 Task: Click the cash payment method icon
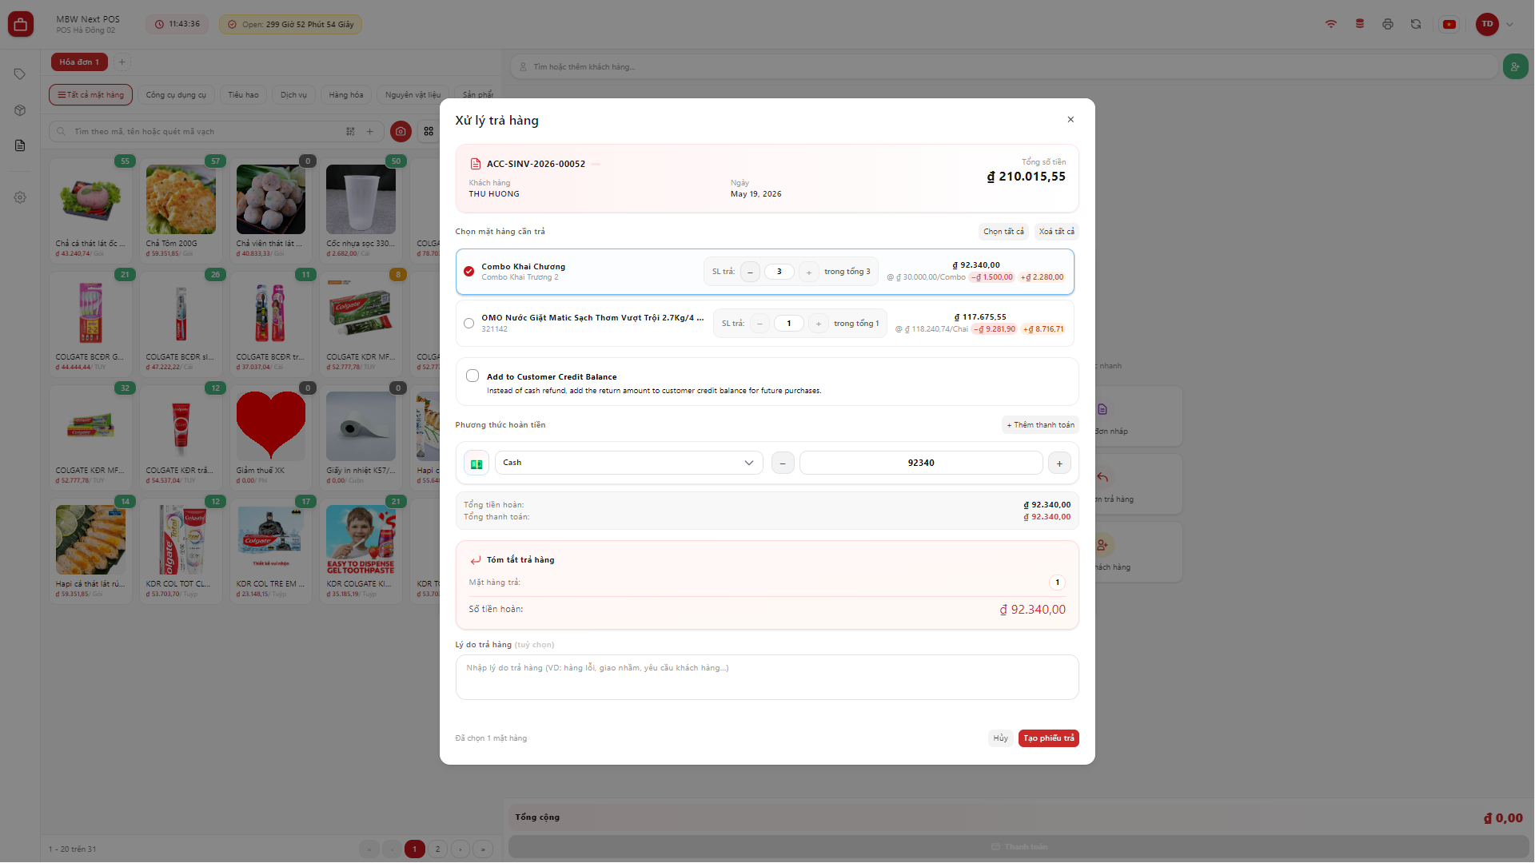tap(476, 463)
